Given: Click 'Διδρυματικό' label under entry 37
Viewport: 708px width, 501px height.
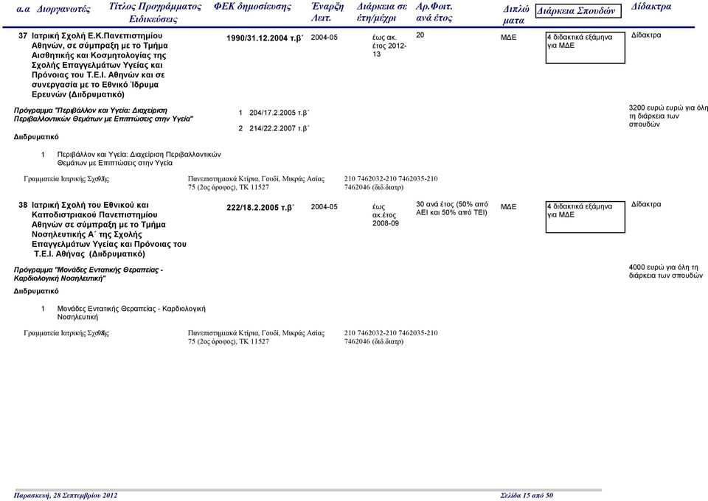Looking at the screenshot, I should (x=36, y=137).
